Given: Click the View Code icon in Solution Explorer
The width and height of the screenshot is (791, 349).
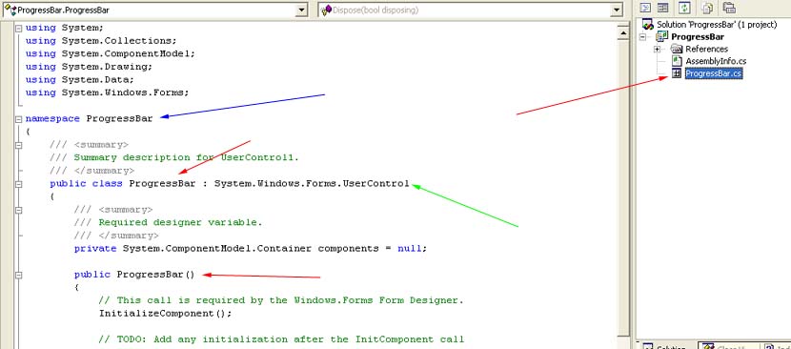Looking at the screenshot, I should pyautogui.click(x=646, y=8).
